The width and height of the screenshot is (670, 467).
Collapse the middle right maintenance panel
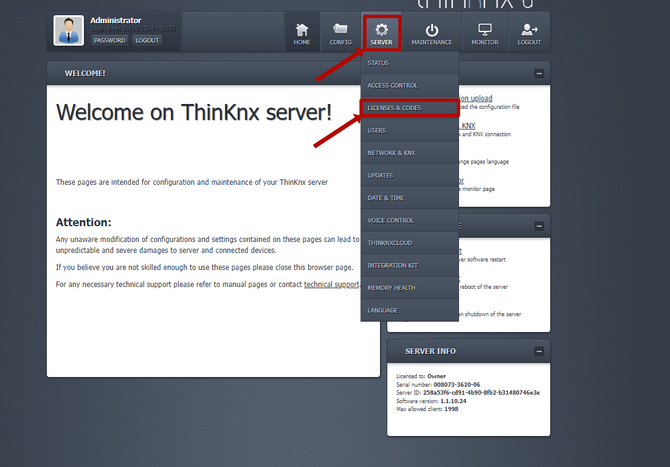click(539, 226)
